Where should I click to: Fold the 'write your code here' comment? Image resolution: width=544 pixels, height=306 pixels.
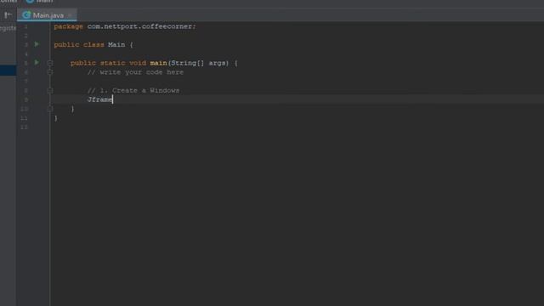[x=50, y=72]
